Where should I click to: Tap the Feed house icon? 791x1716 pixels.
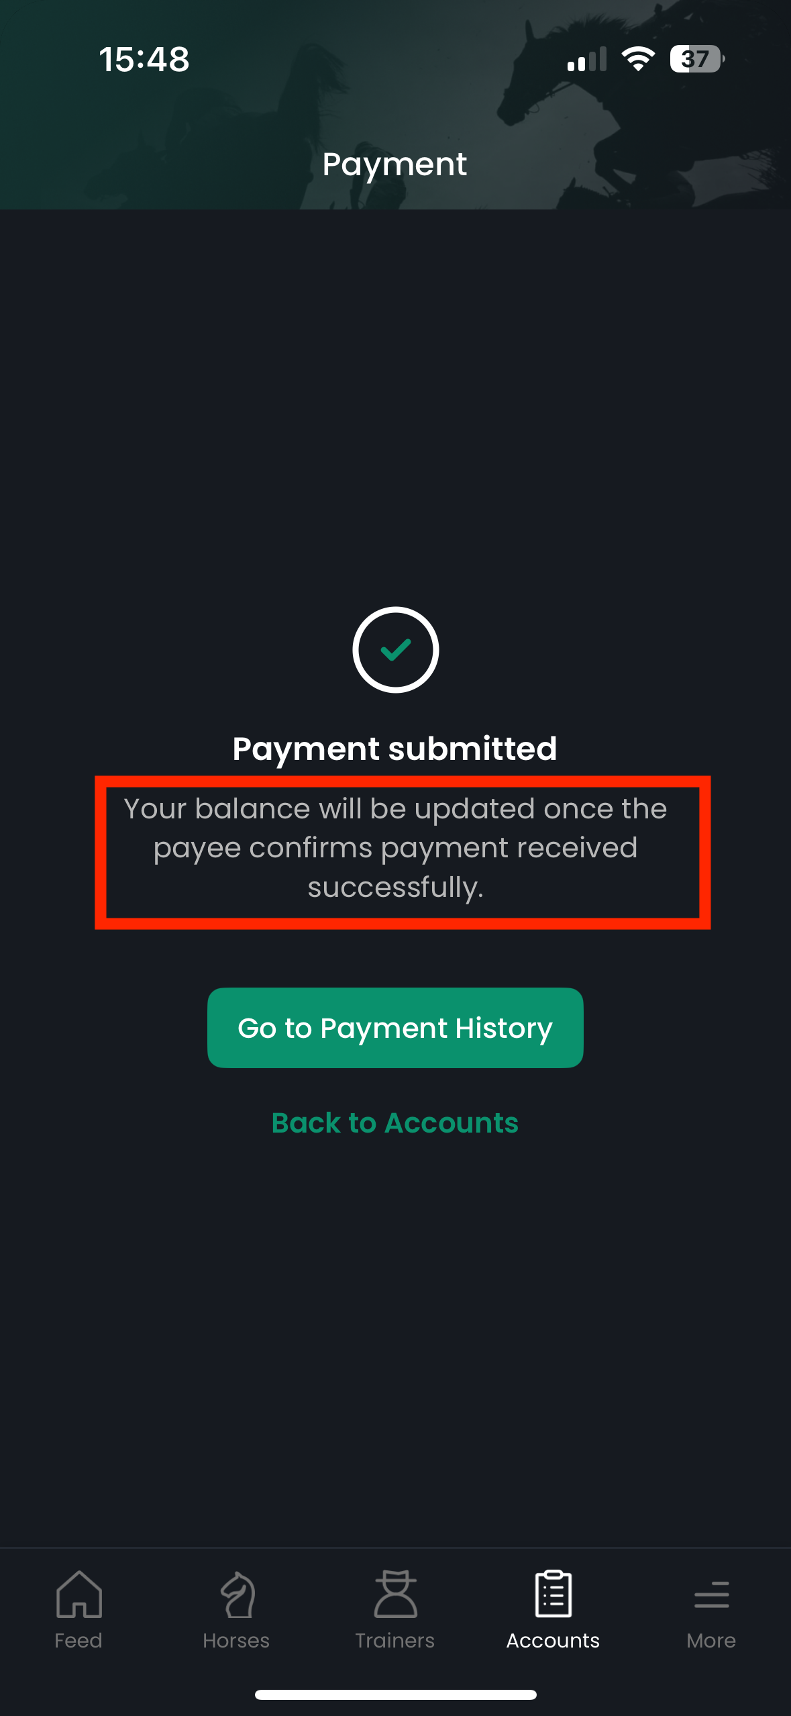pyautogui.click(x=79, y=1594)
